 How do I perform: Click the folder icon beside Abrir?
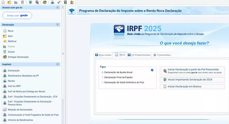tap(5, 36)
